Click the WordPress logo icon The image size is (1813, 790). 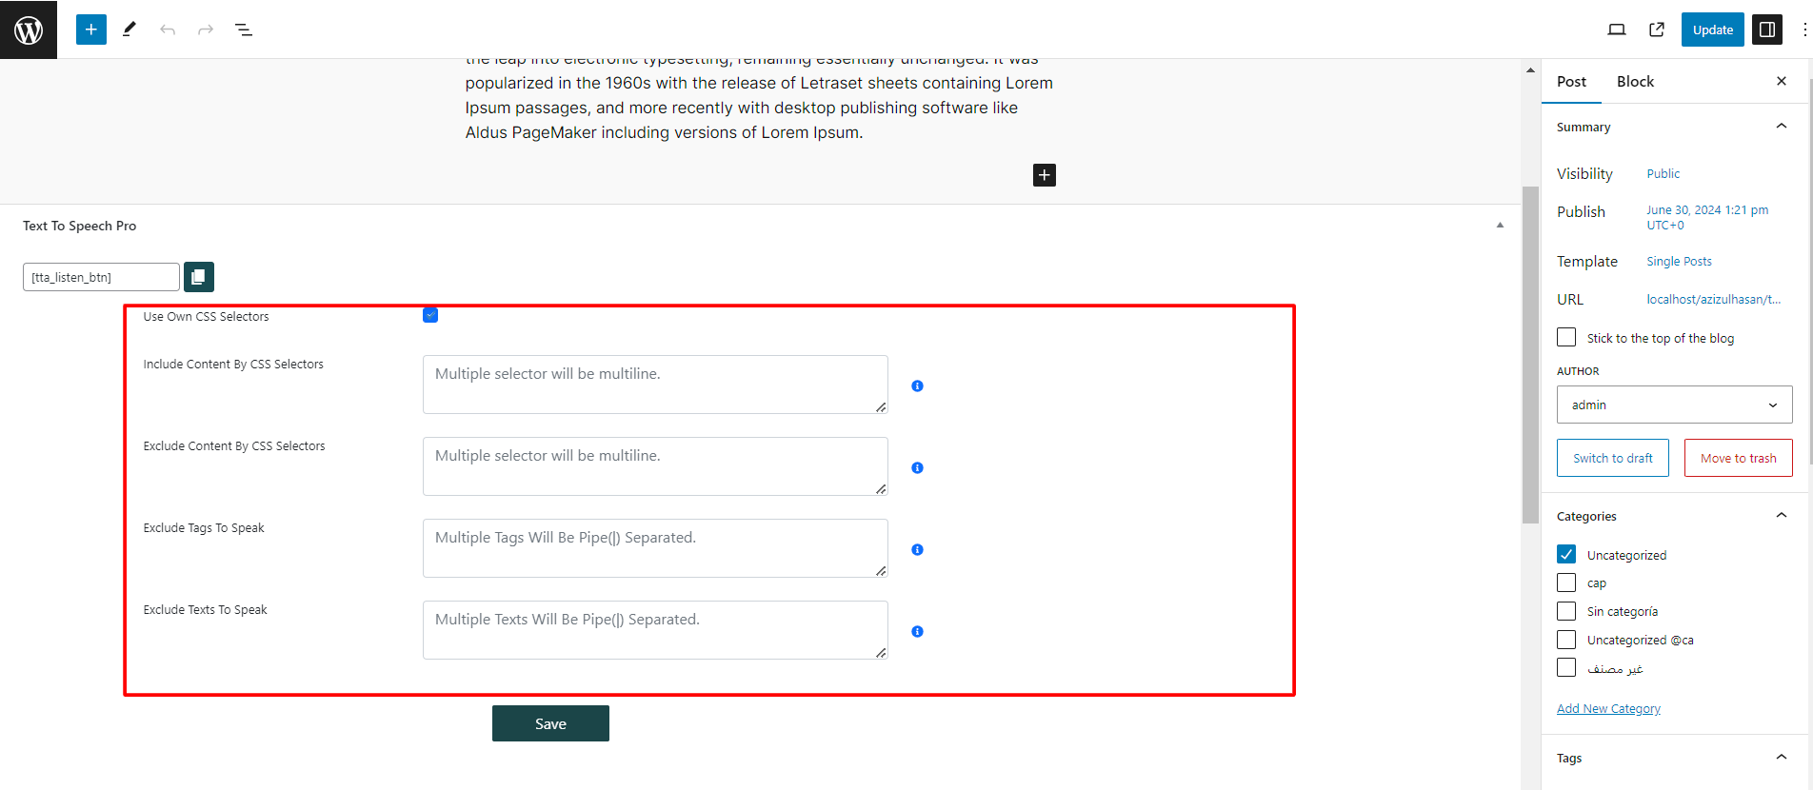click(x=29, y=30)
